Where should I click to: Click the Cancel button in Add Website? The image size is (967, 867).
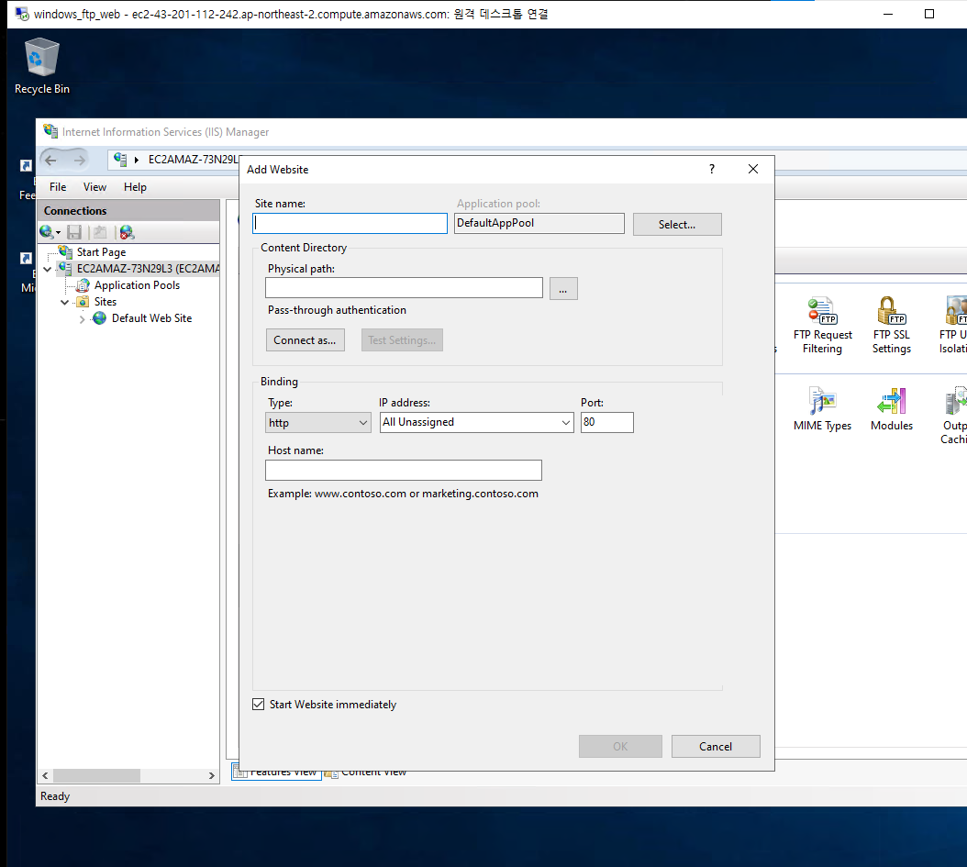coord(716,746)
